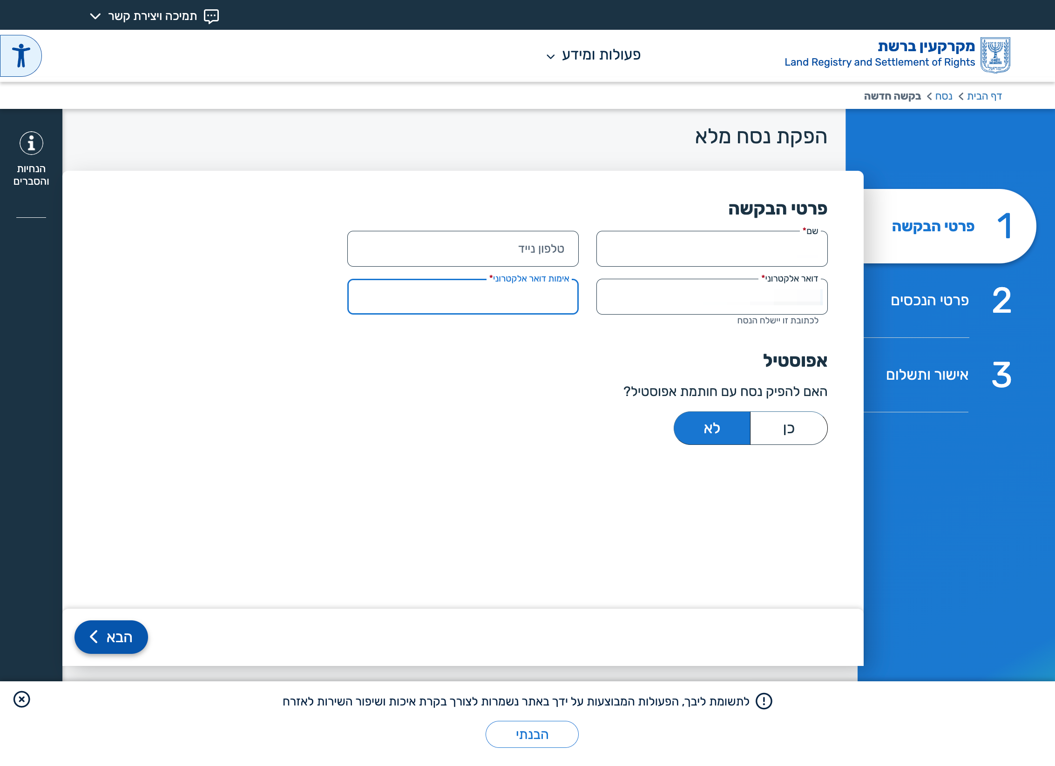The width and height of the screenshot is (1055, 766).
Task: Click the exclamation notice icon in banner
Action: (764, 701)
